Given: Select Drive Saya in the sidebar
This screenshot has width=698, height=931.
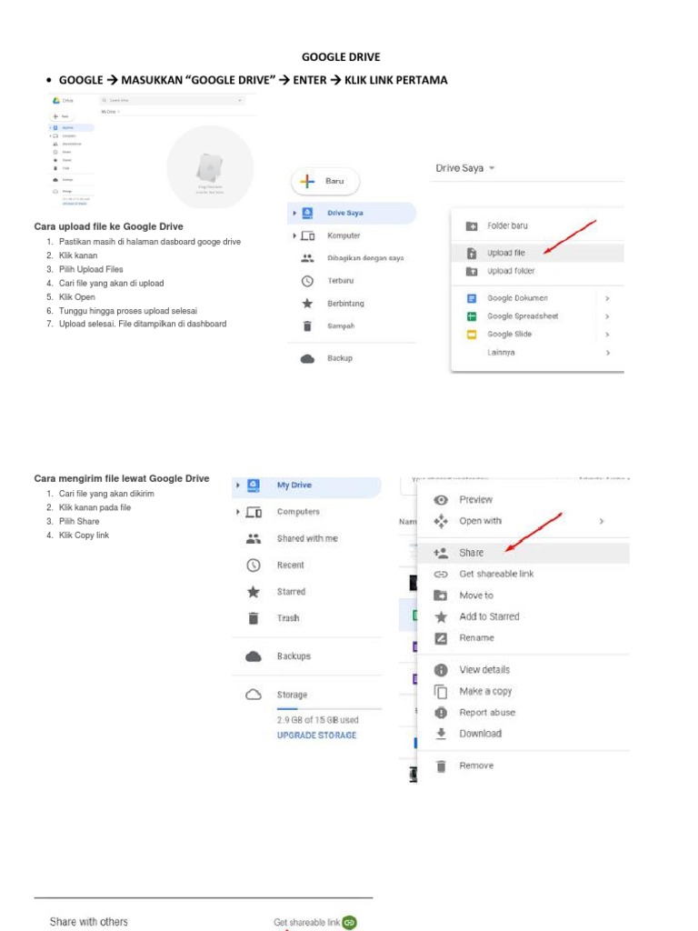Looking at the screenshot, I should pyautogui.click(x=352, y=213).
